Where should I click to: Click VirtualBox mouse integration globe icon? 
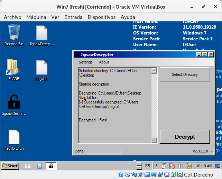coord(174,175)
